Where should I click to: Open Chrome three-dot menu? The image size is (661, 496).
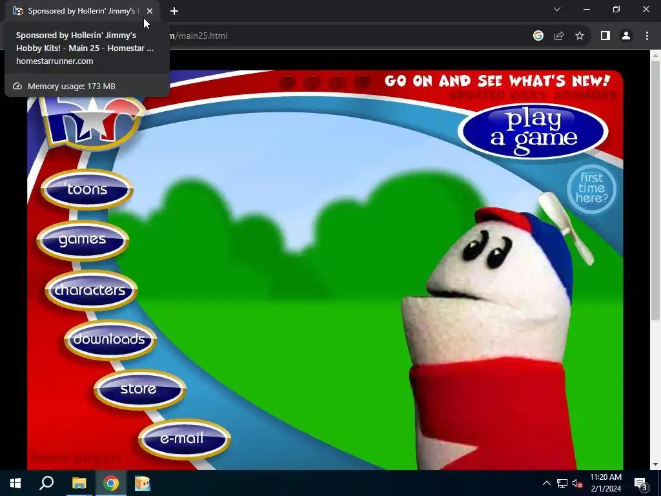647,36
